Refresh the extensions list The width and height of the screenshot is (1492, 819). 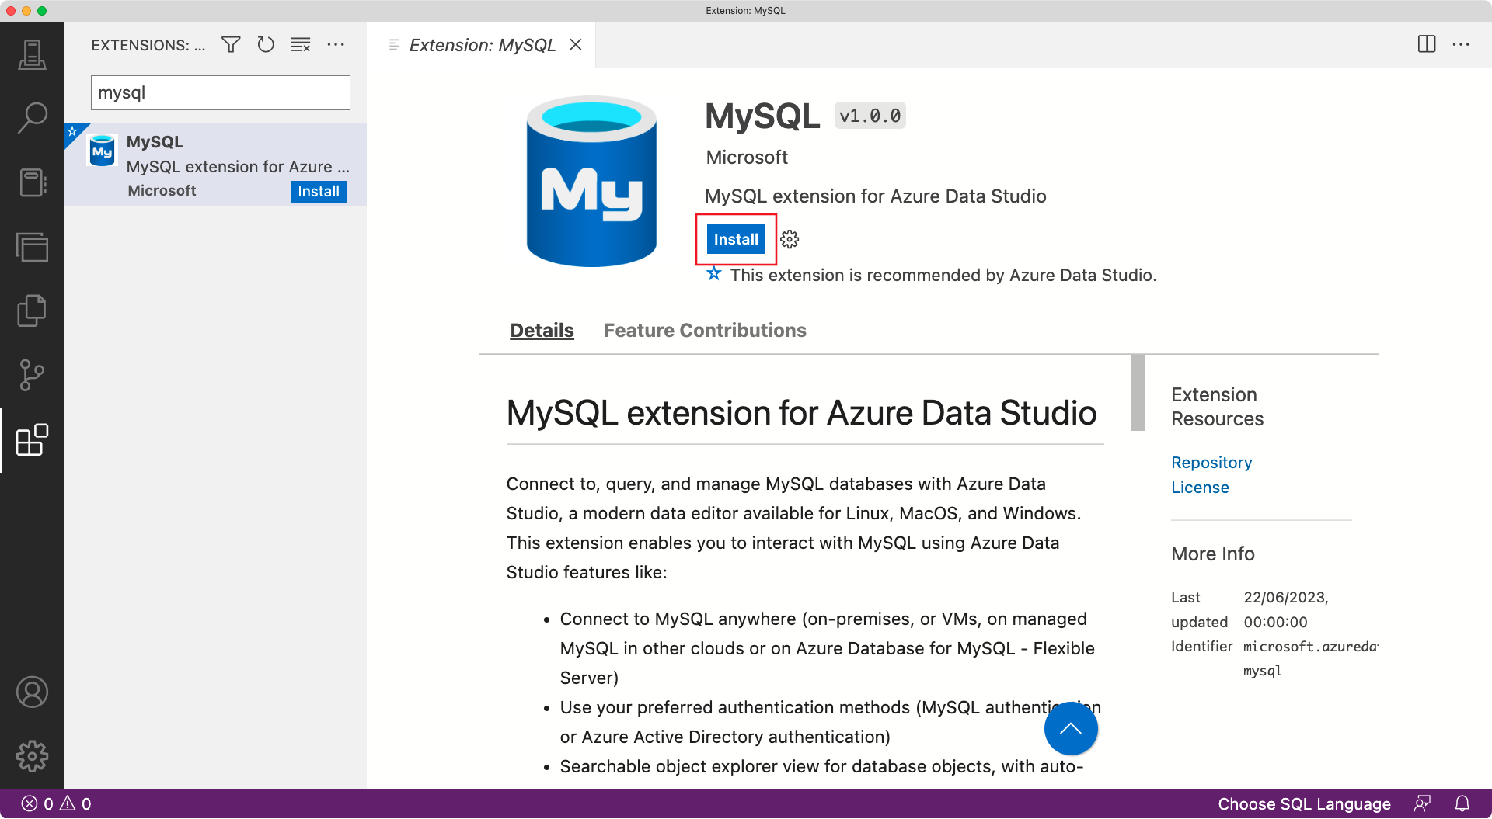(265, 44)
